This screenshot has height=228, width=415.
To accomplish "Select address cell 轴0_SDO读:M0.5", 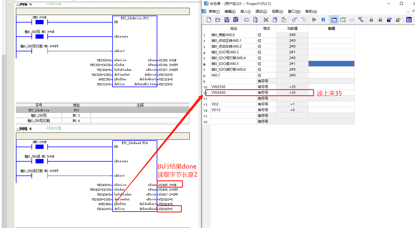I will tap(233, 64).
